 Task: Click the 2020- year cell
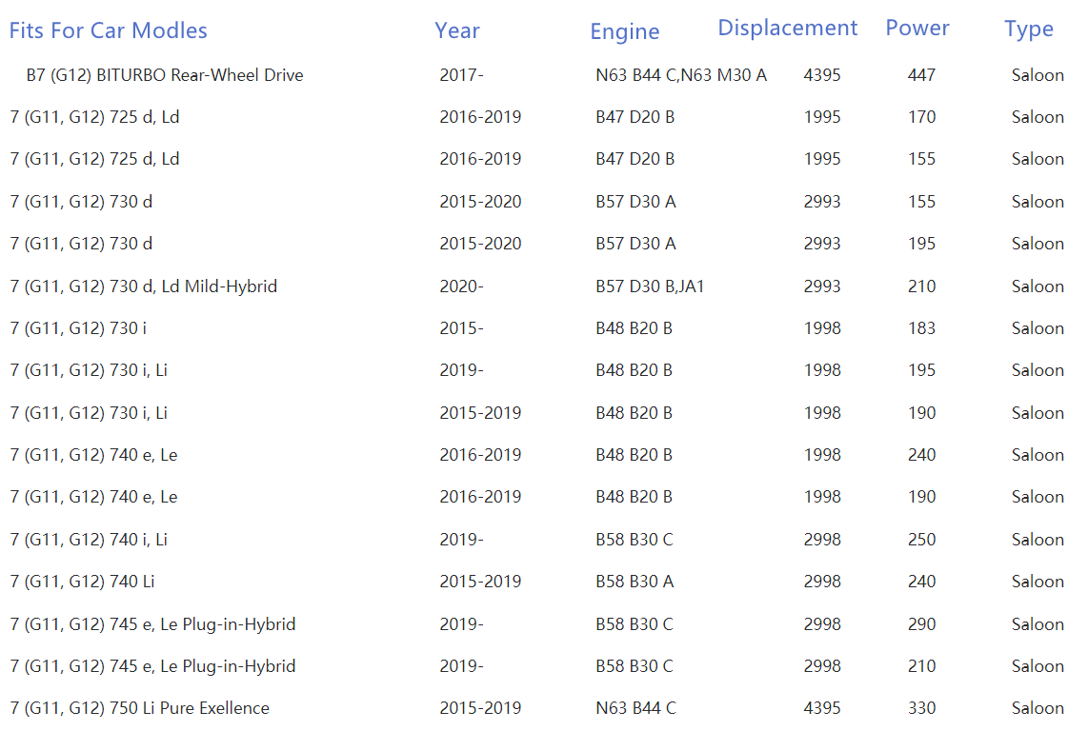[x=461, y=286]
